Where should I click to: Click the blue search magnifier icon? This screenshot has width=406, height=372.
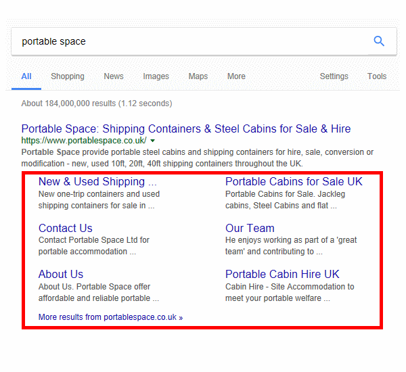(x=379, y=41)
